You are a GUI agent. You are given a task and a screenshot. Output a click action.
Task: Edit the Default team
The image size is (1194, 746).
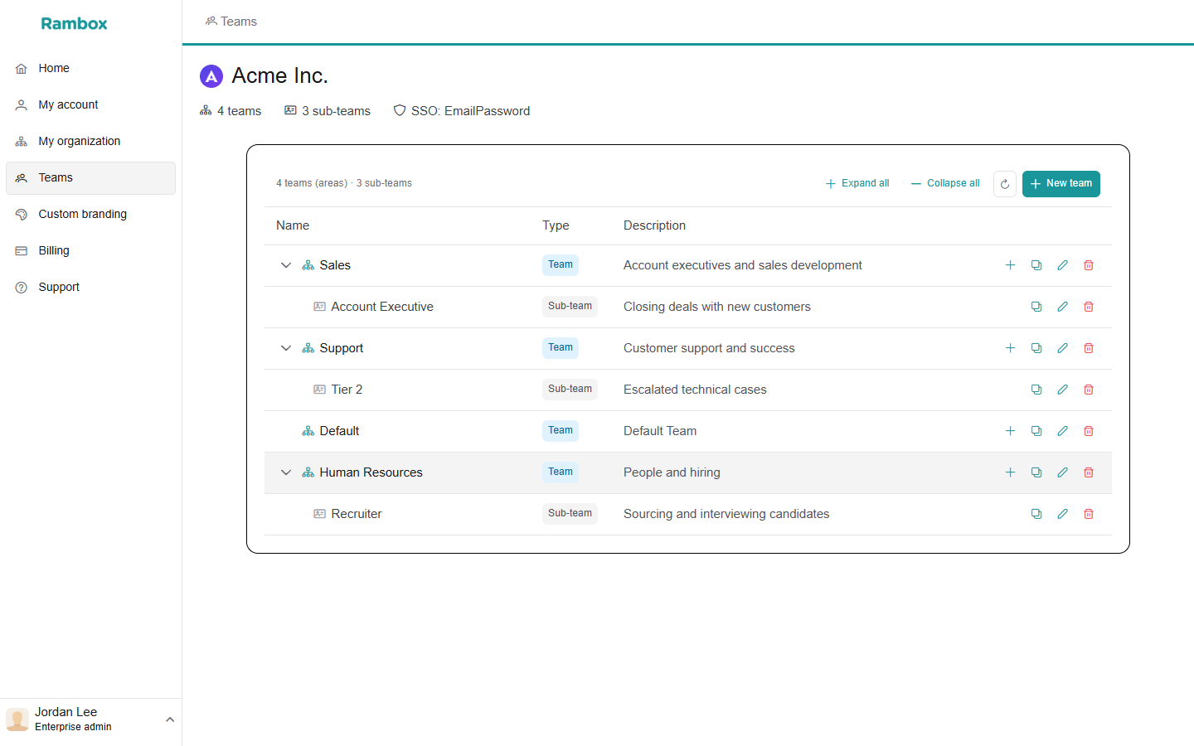1062,431
